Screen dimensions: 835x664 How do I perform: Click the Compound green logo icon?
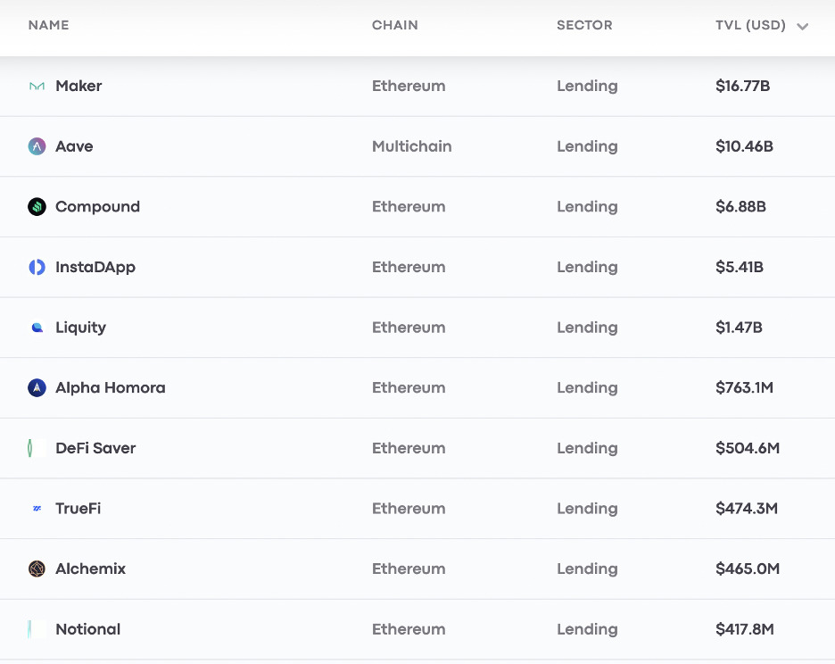point(37,207)
